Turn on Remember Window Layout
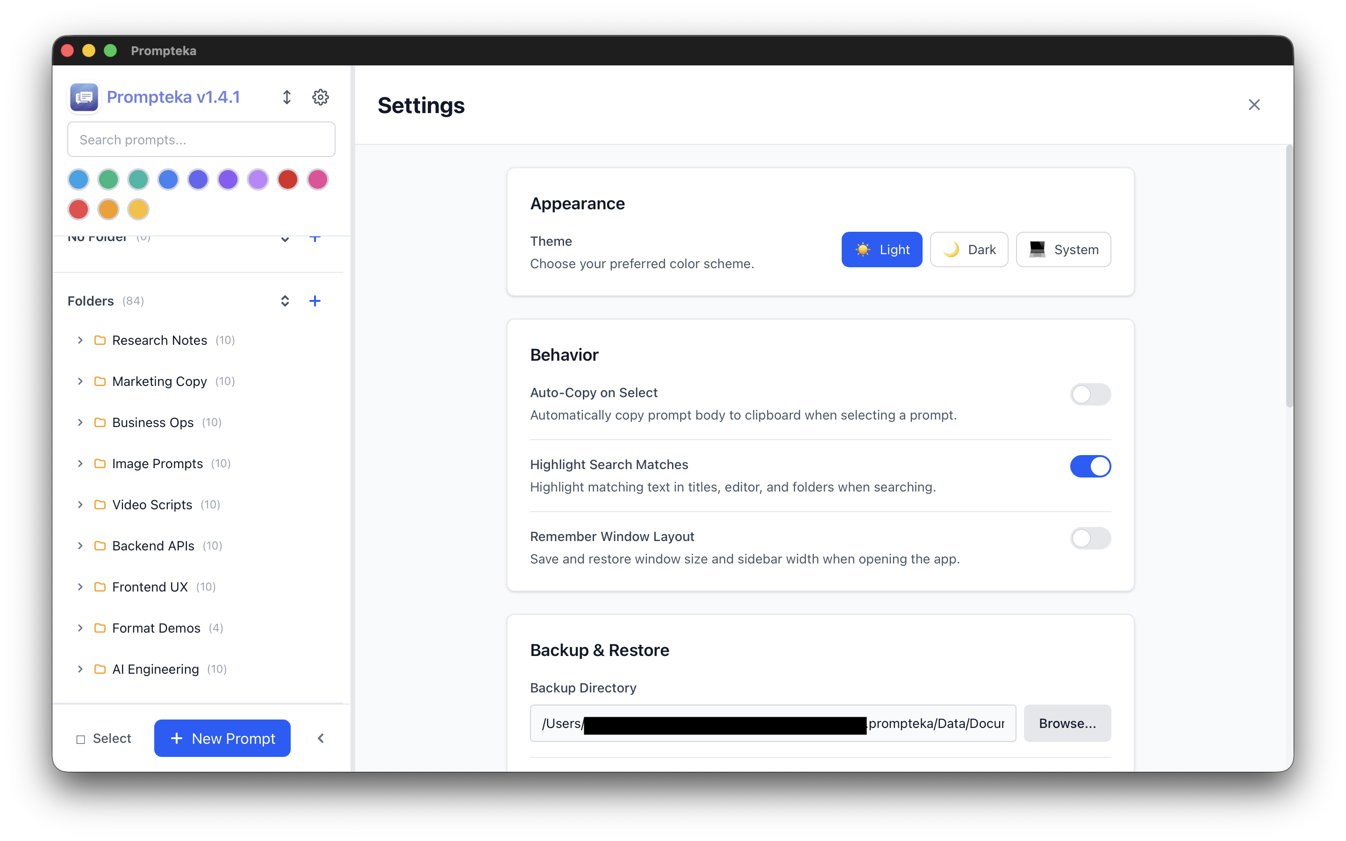Viewport: 1346px width, 841px height. point(1090,538)
